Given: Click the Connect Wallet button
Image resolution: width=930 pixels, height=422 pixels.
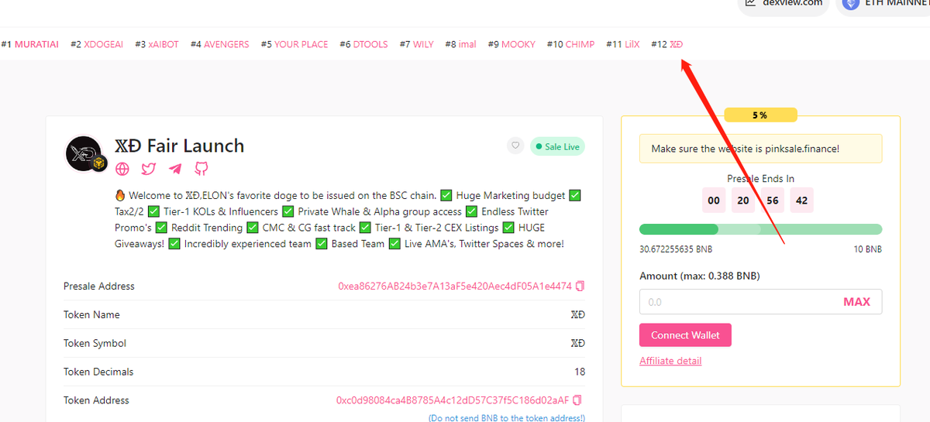Looking at the screenshot, I should (685, 335).
